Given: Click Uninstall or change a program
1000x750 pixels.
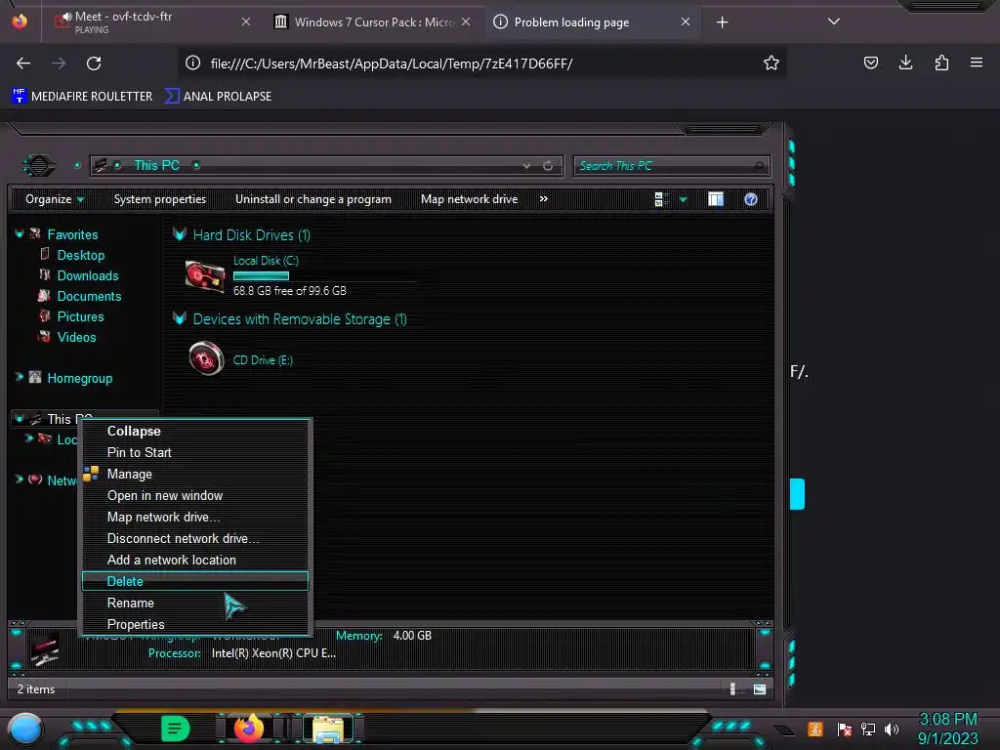Looking at the screenshot, I should [313, 199].
